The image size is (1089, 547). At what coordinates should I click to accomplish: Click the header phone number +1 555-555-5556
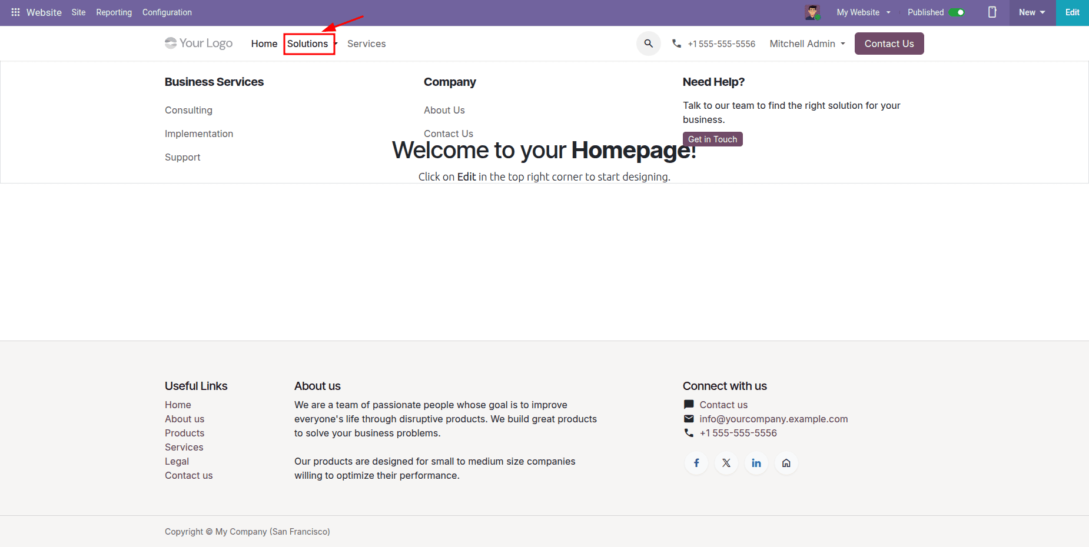coord(722,44)
